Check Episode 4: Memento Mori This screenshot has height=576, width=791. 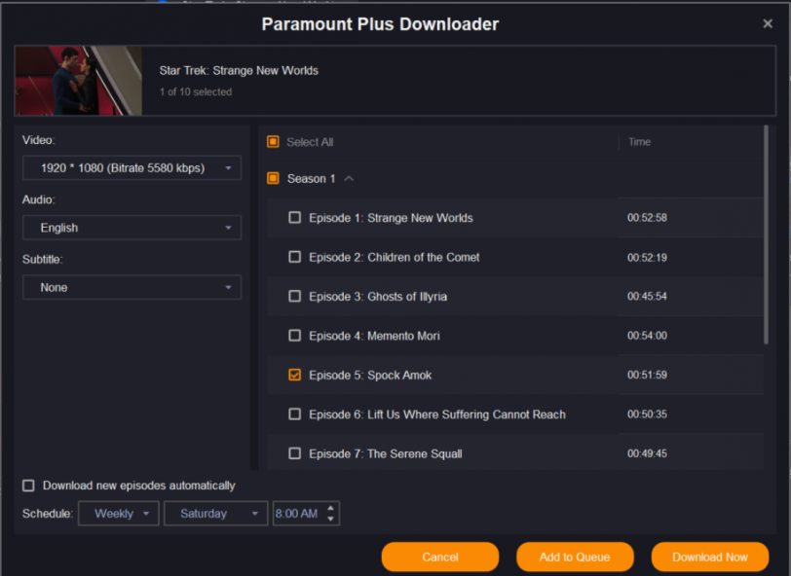(294, 336)
